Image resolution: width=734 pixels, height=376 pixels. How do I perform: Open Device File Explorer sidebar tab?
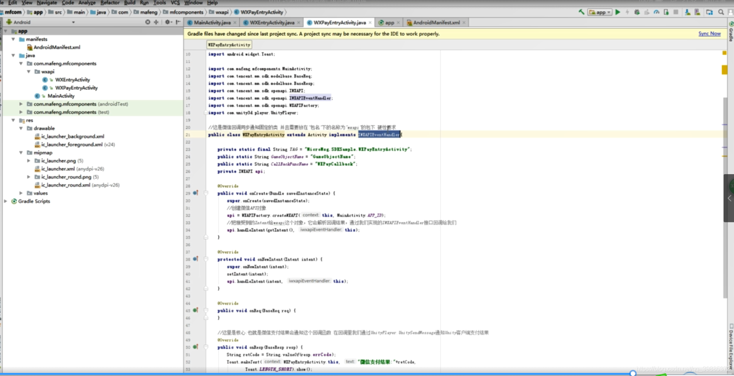[731, 347]
